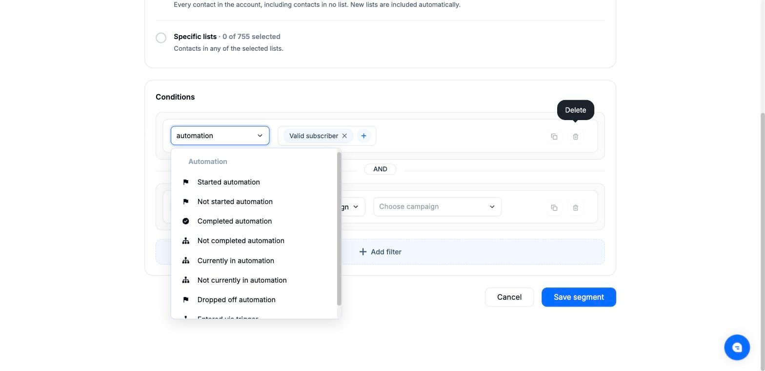Image resolution: width=765 pixels, height=371 pixels.
Task: Pick Not completed automation from the list
Action: pos(254,241)
